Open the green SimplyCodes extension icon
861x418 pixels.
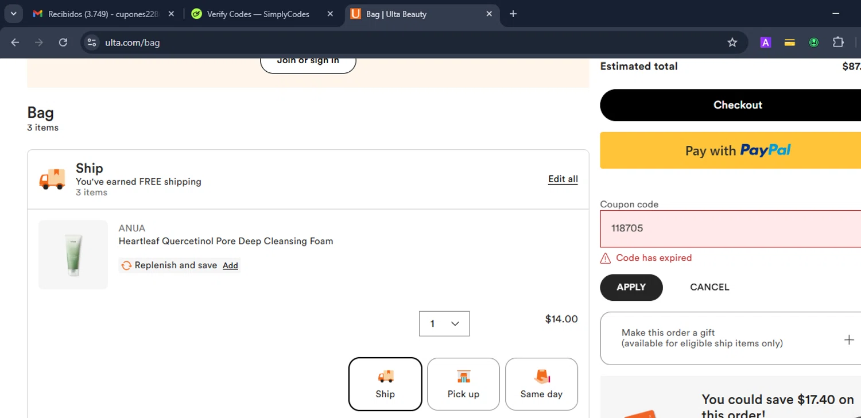(814, 42)
